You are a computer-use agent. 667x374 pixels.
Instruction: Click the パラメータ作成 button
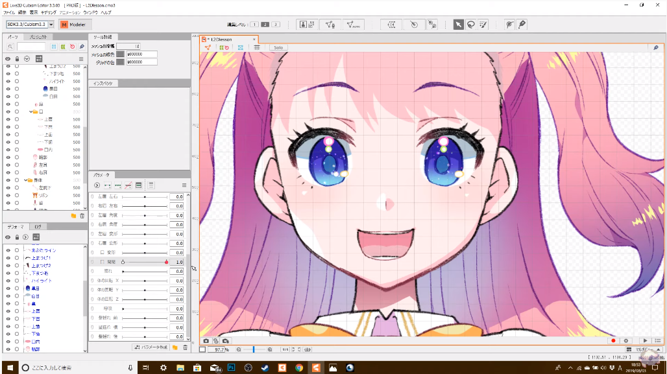(151, 347)
